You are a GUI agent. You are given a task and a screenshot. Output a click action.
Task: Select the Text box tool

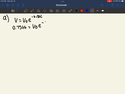[x=64, y=11]
